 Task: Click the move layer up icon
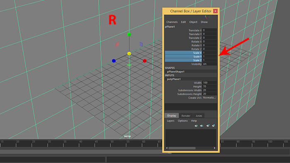click(x=196, y=126)
